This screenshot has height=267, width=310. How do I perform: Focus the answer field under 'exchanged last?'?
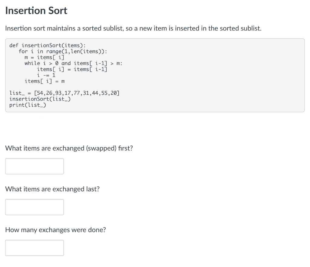(x=35, y=207)
